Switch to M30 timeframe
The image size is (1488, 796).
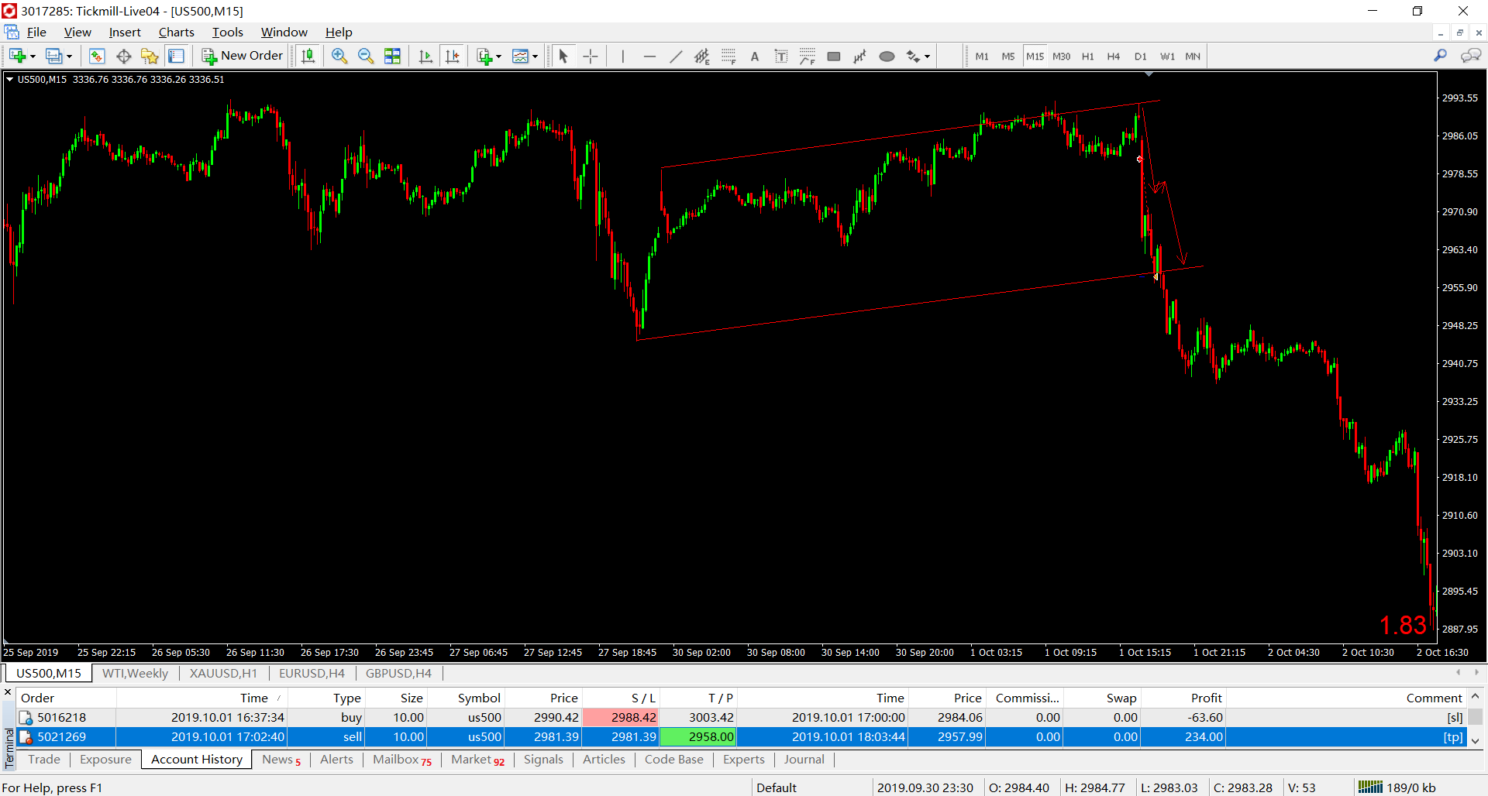click(1061, 56)
